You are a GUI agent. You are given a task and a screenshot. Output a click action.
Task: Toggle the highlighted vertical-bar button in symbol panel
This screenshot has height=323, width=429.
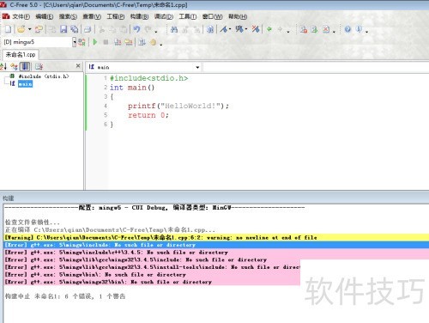[25, 66]
